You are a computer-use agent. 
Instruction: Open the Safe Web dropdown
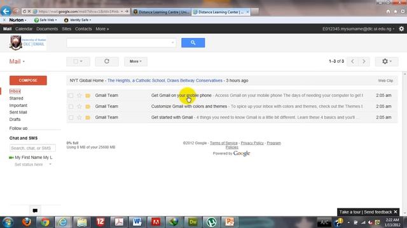(x=46, y=20)
